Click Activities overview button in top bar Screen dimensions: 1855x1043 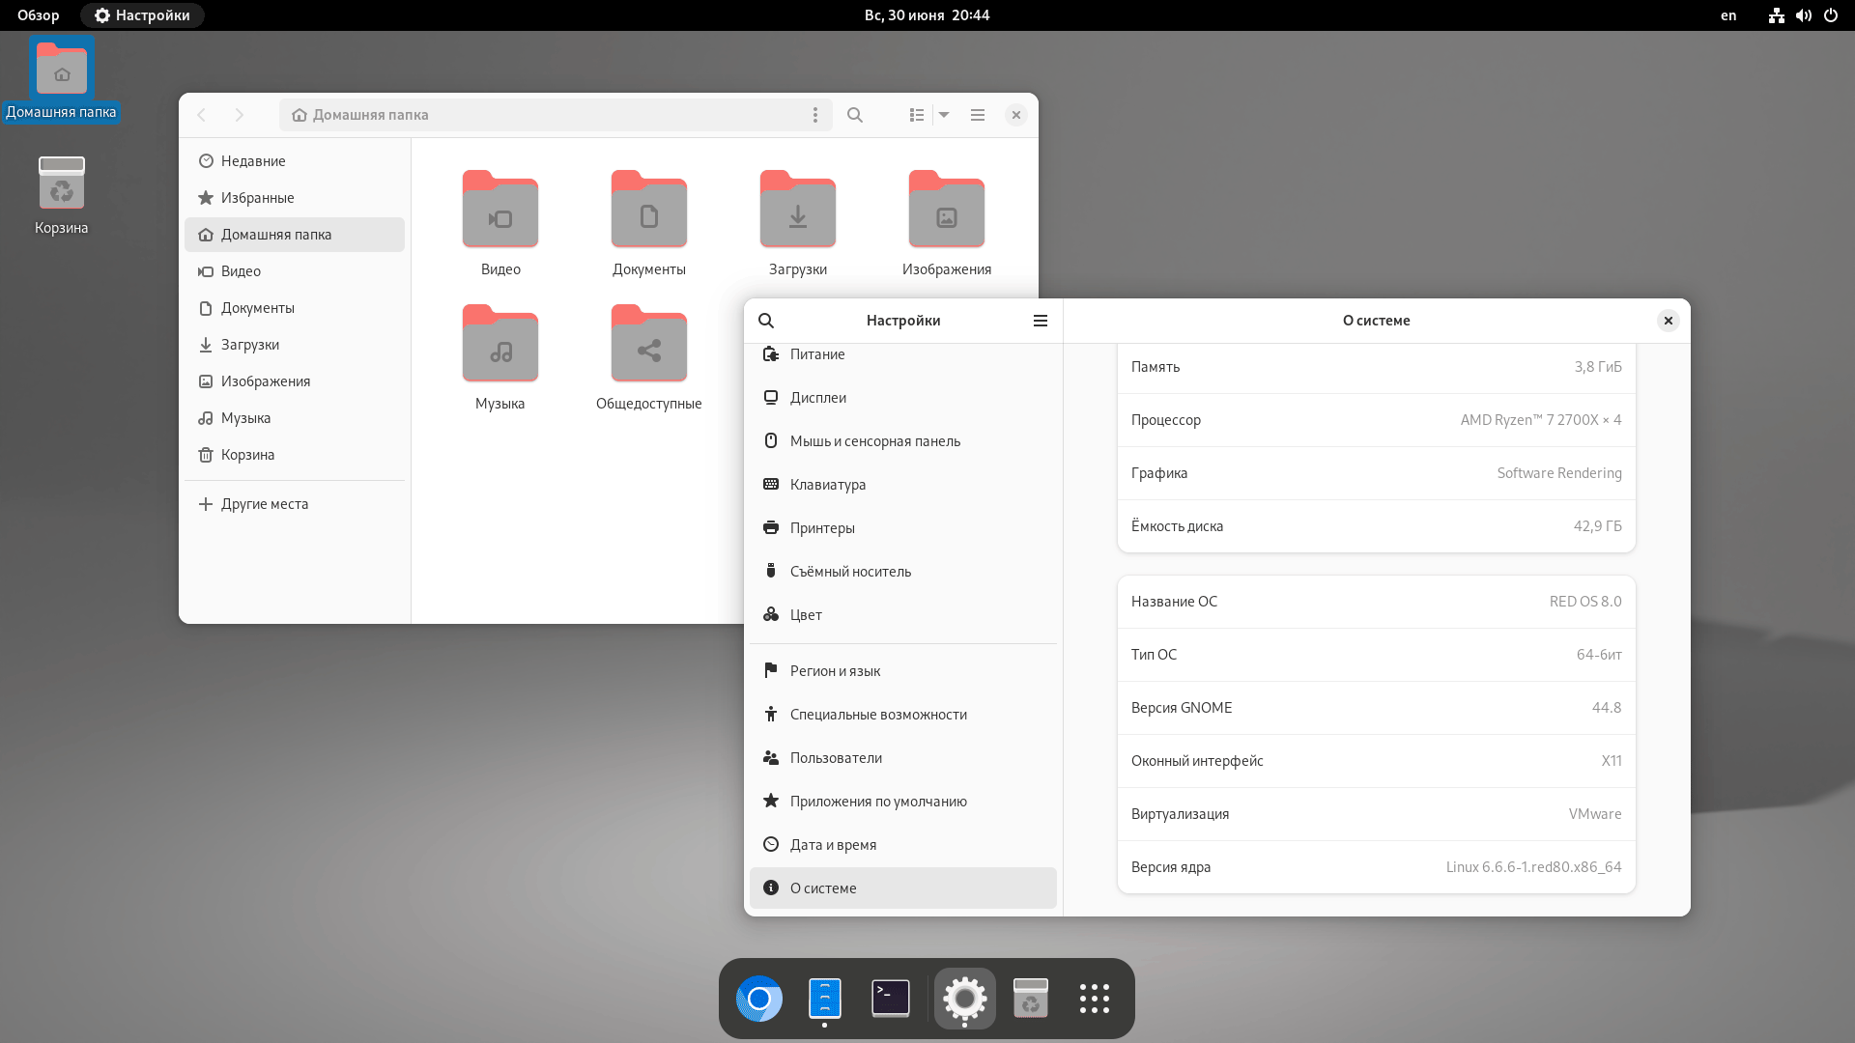click(39, 15)
